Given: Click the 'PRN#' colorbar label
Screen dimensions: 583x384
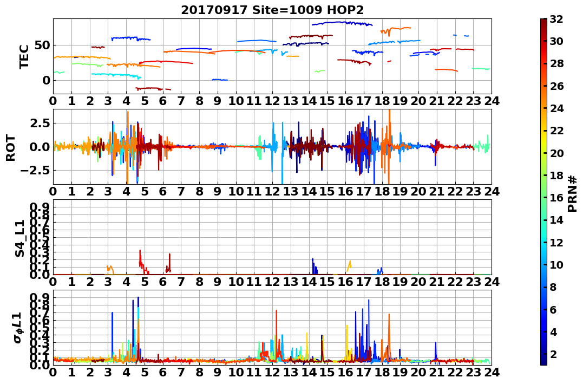Looking at the screenshot, I should [572, 193].
